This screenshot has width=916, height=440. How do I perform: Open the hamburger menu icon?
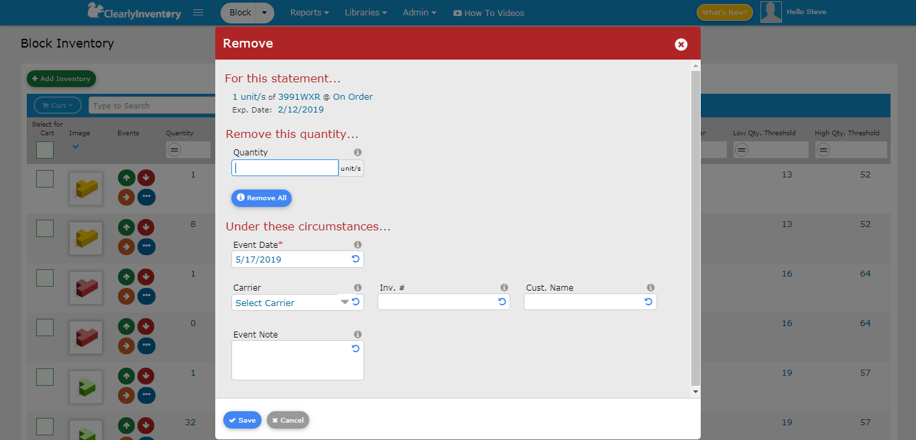[x=198, y=12]
